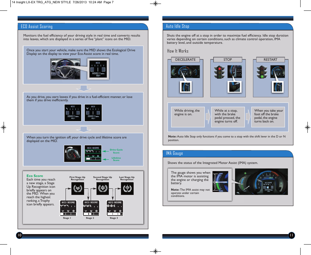
Task: Click the steering wheel dashboard photo
Action: (66, 69)
